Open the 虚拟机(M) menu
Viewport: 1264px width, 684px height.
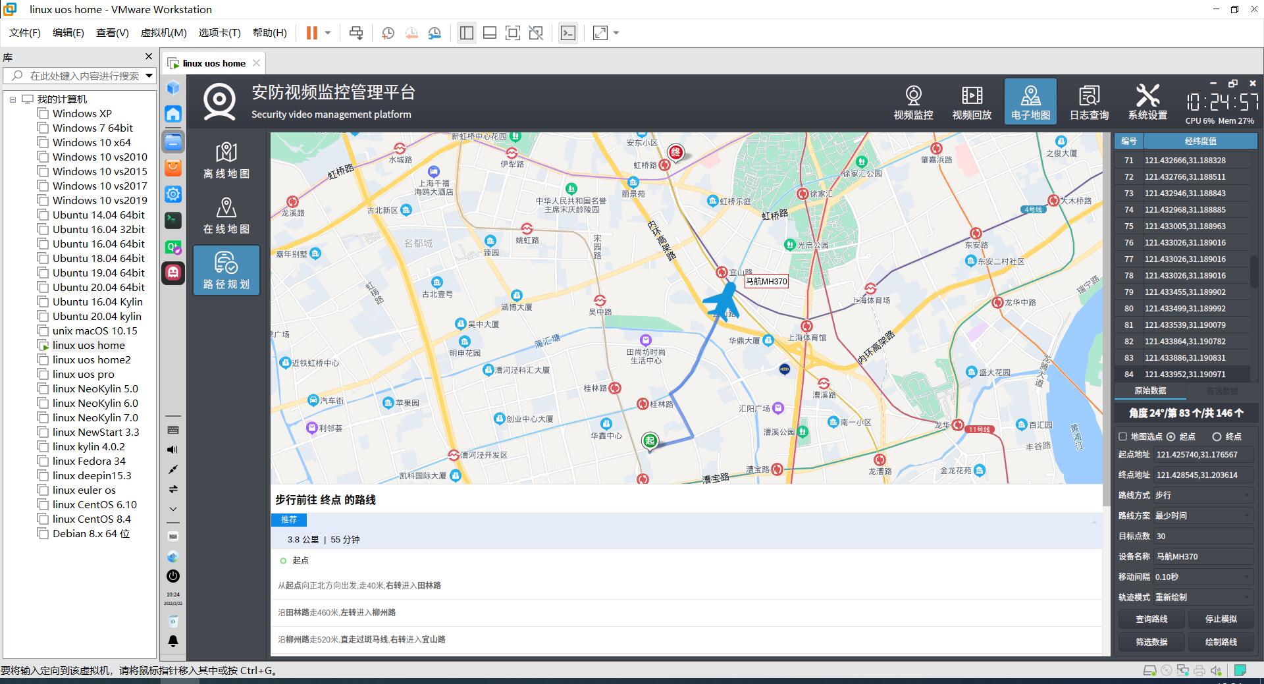pos(163,33)
